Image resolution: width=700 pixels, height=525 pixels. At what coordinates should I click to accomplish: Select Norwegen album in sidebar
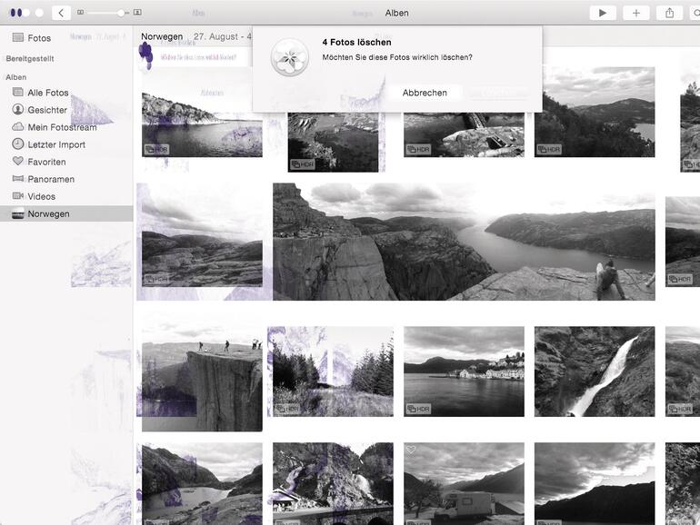click(66, 213)
